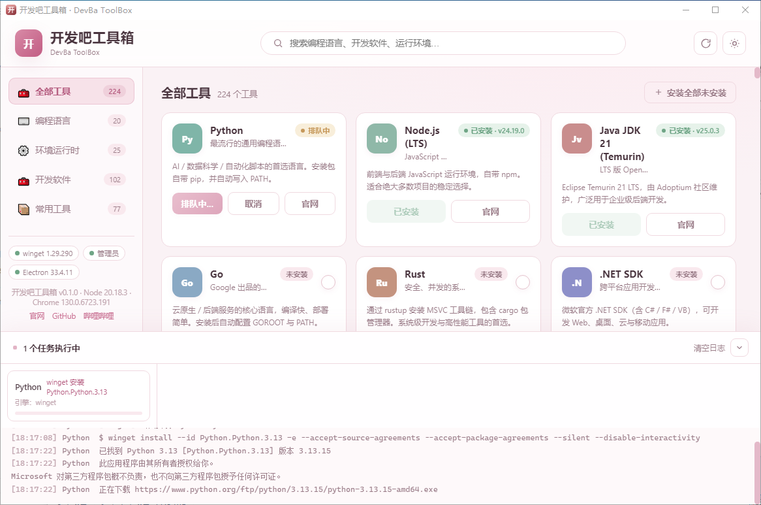Click the Electron 33.4.11 status badge
Image resolution: width=761 pixels, height=505 pixels.
click(44, 272)
